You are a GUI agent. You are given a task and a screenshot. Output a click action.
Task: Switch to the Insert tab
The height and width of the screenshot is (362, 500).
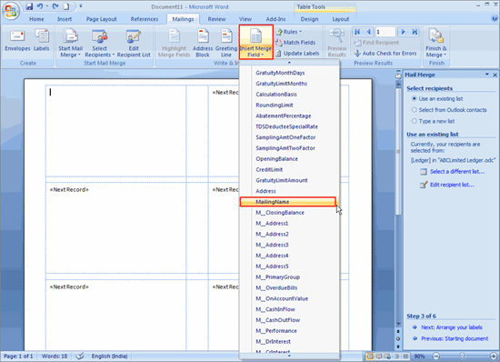65,19
